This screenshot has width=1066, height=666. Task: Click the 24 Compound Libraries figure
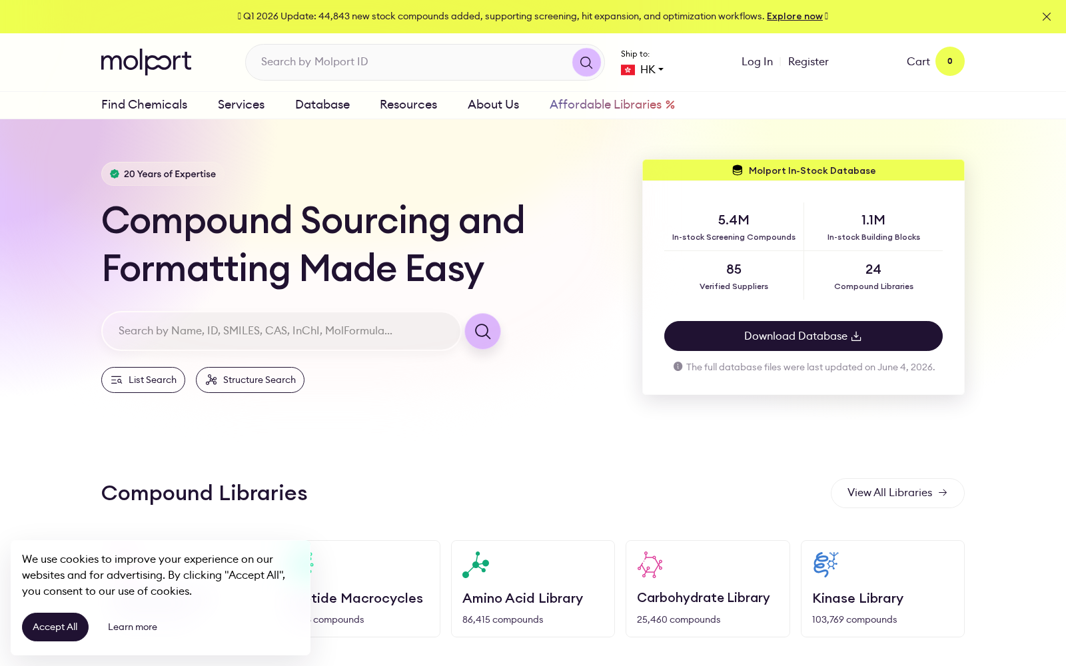[873, 269]
